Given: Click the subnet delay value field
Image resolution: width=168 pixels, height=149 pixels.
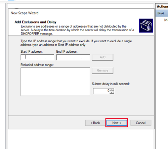Looking at the screenshot, I should [101, 91].
